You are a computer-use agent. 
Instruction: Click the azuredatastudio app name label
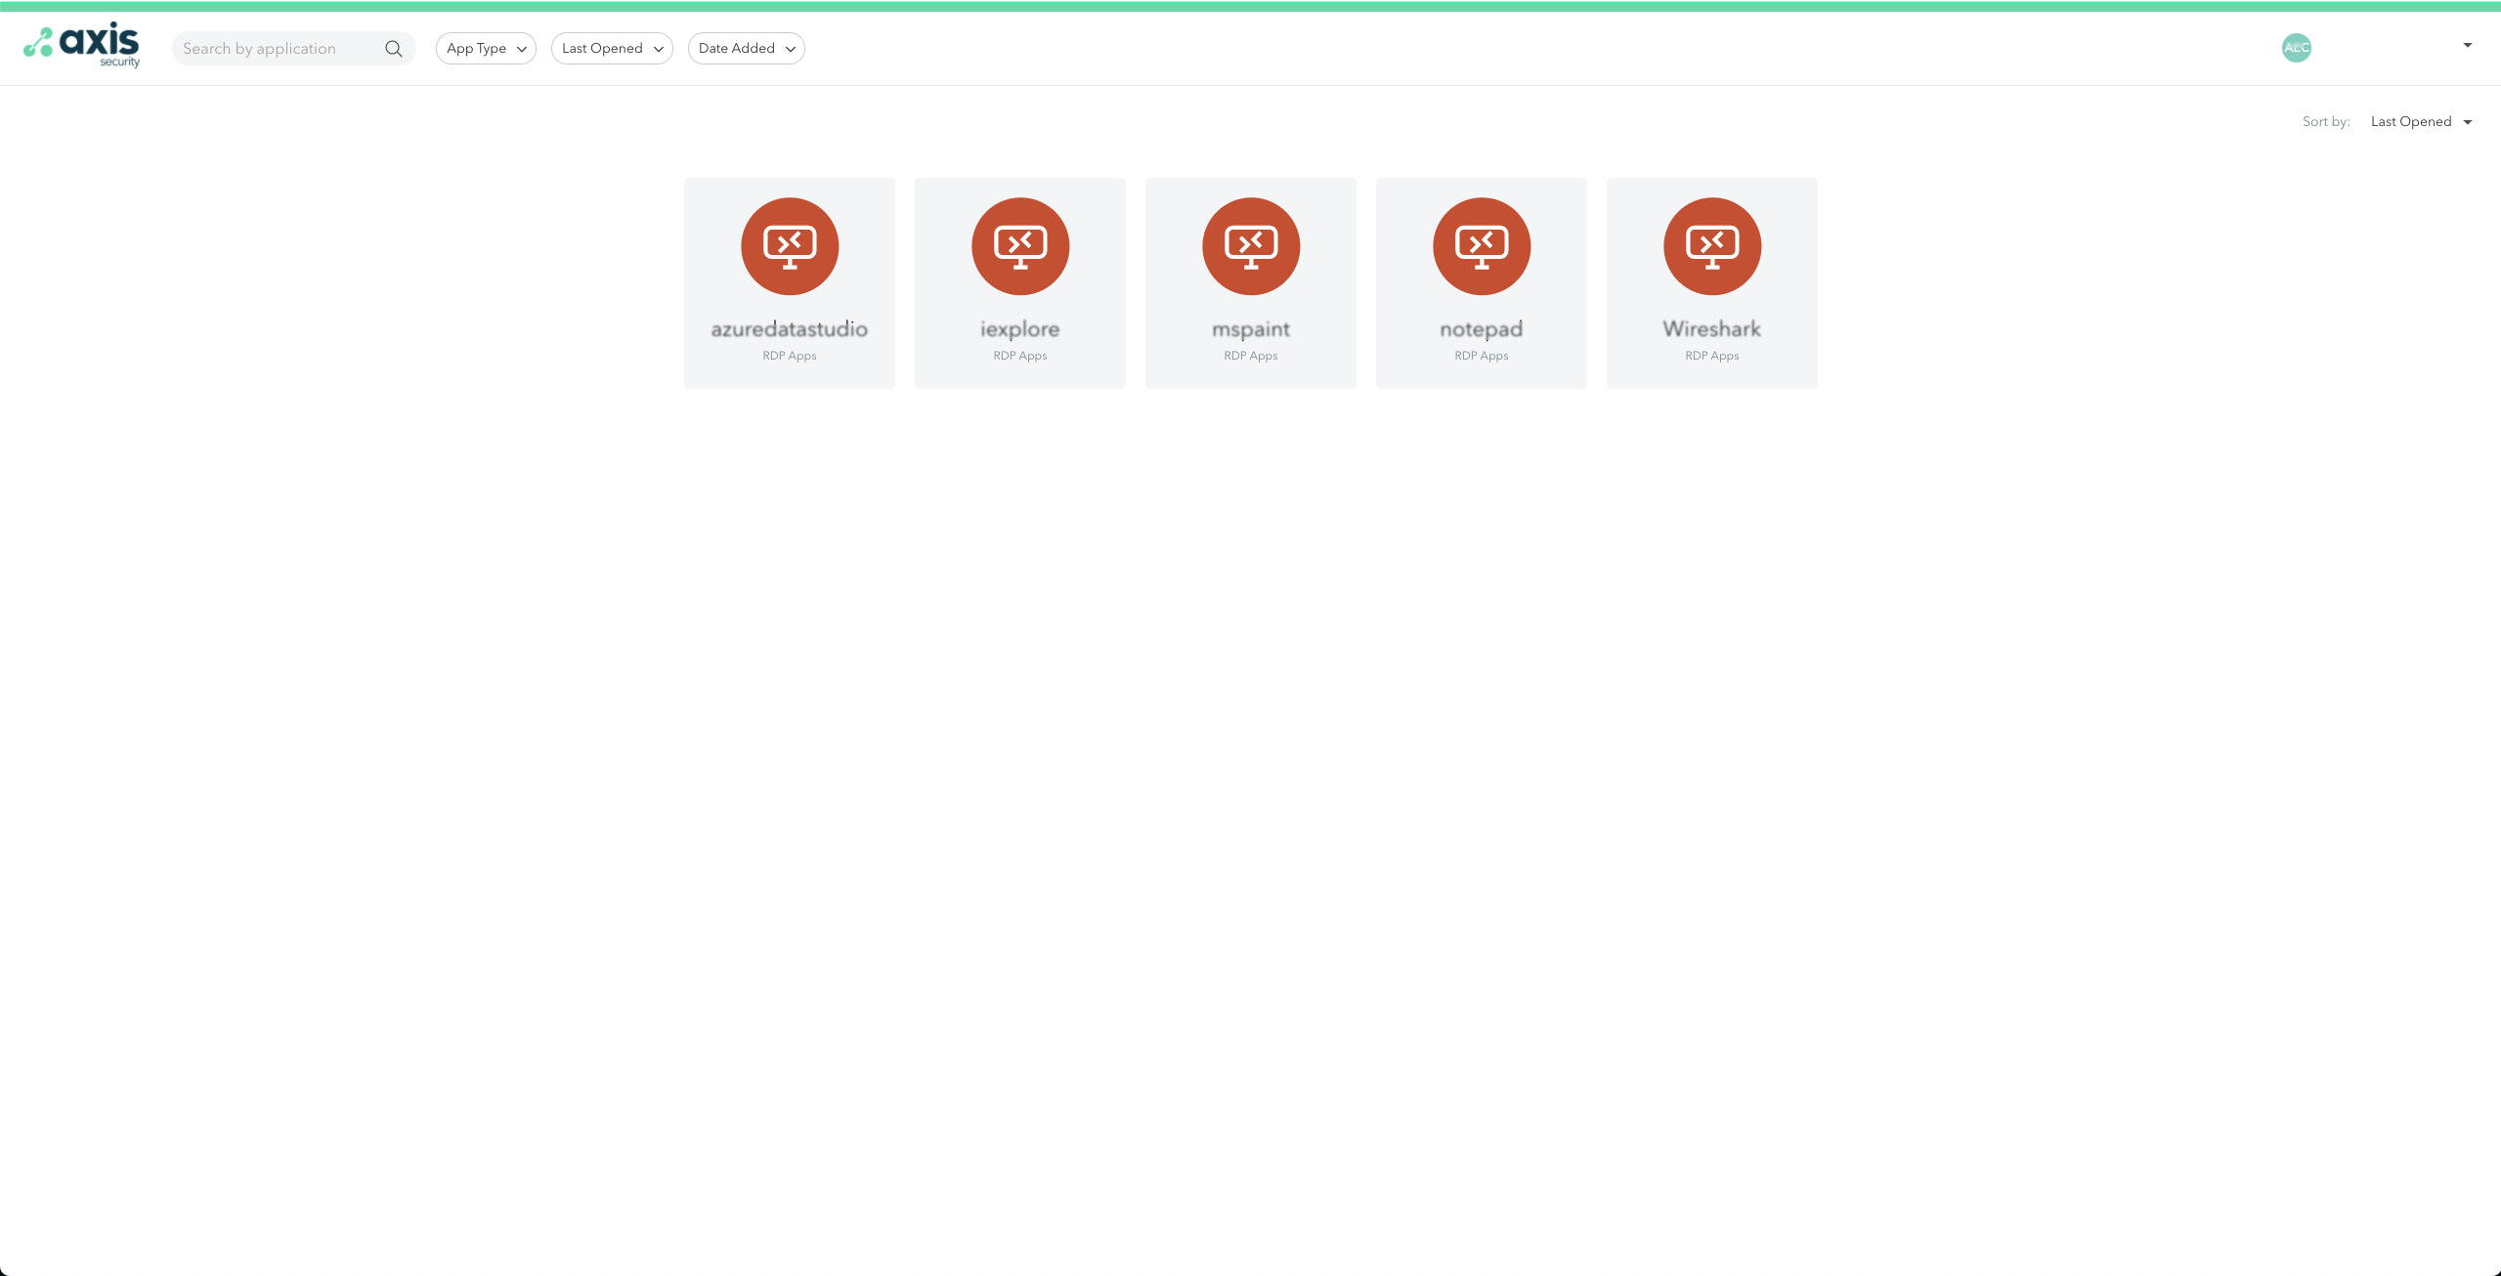[790, 329]
